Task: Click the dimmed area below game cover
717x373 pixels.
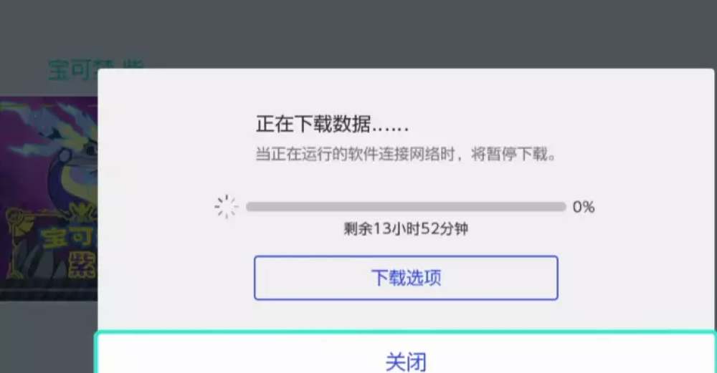Action: click(x=49, y=337)
